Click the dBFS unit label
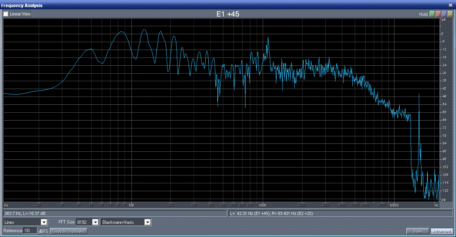The height and width of the screenshot is (237, 456). click(x=43, y=231)
